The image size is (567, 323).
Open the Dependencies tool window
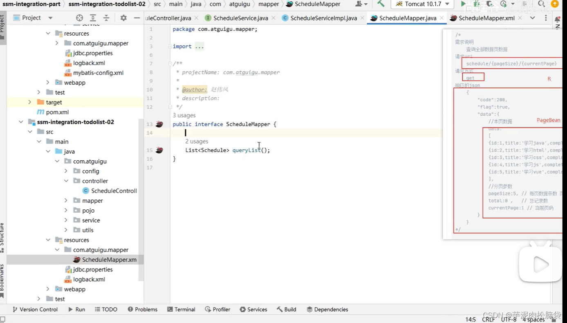click(x=327, y=310)
